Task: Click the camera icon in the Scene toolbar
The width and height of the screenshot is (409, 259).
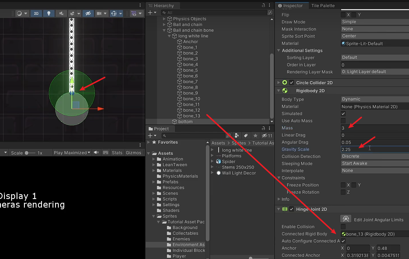Action: pyautogui.click(x=99, y=13)
